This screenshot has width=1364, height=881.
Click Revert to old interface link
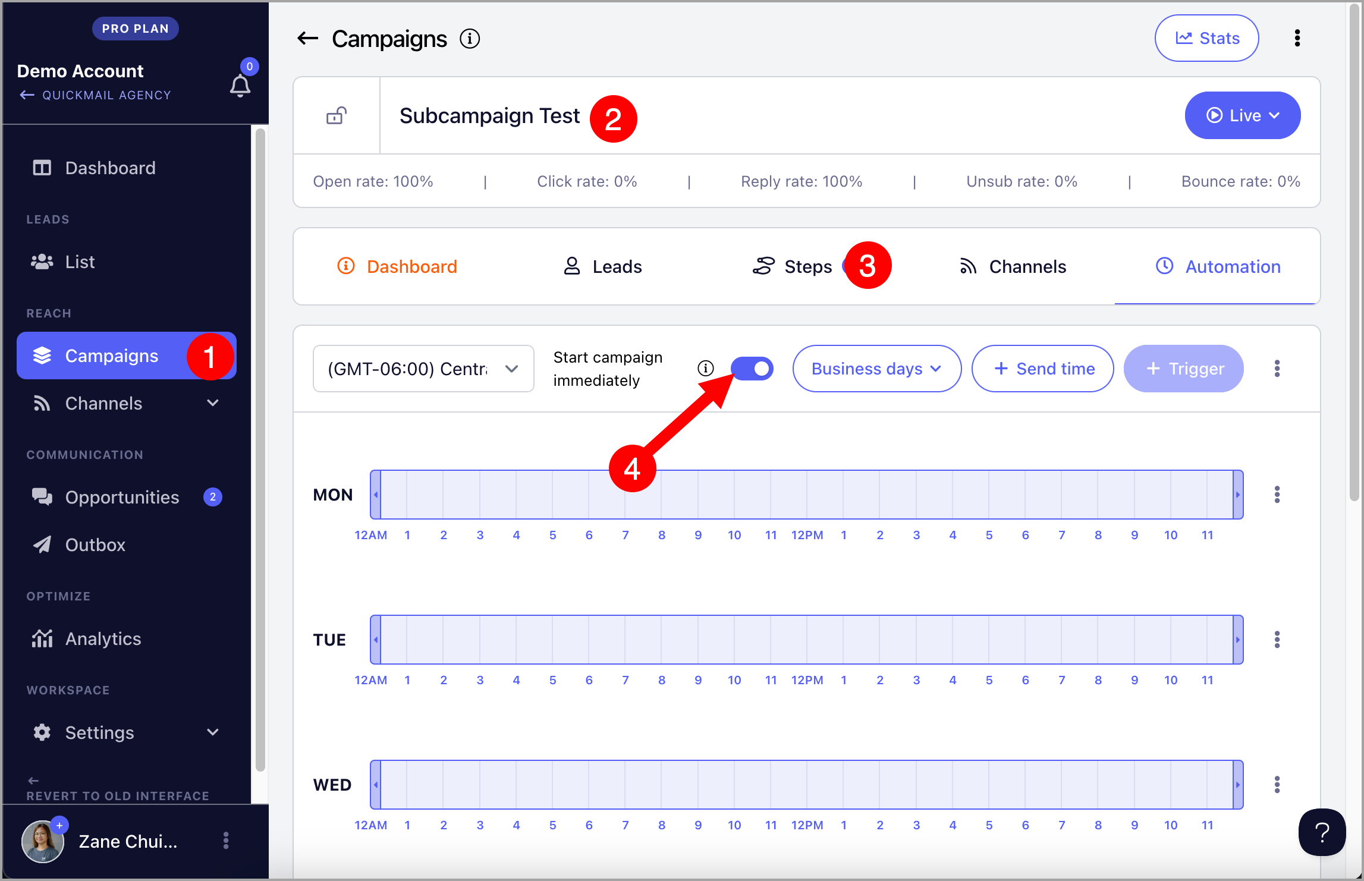click(118, 789)
